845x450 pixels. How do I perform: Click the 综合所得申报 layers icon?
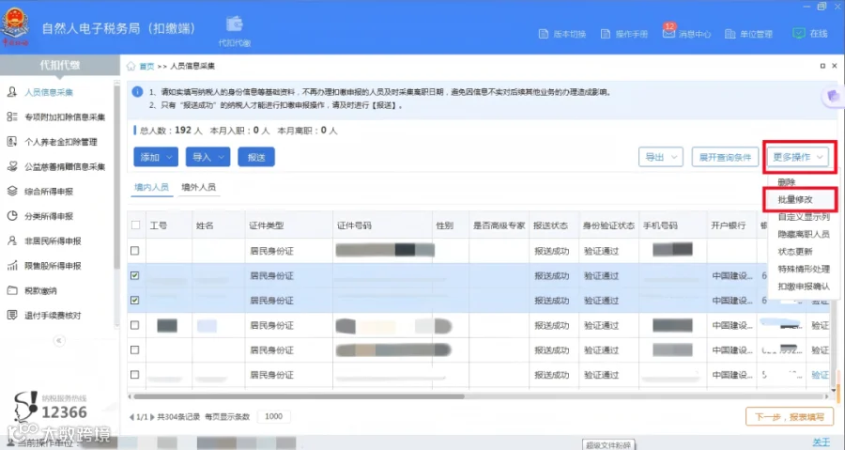point(12,192)
